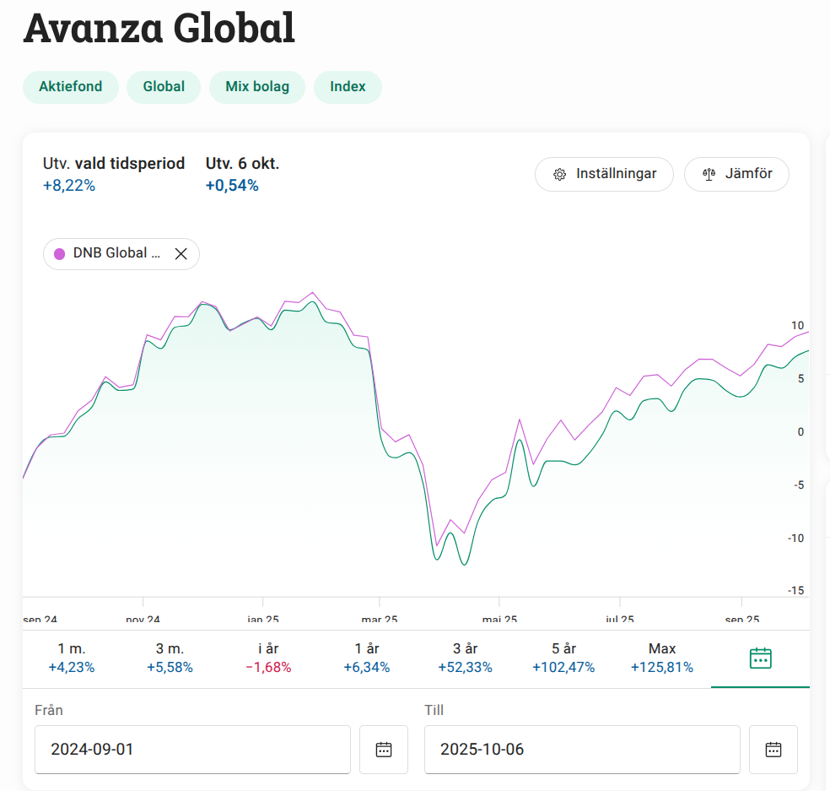Show the Max time period
Screen dimensions: 830x791
coord(662,658)
